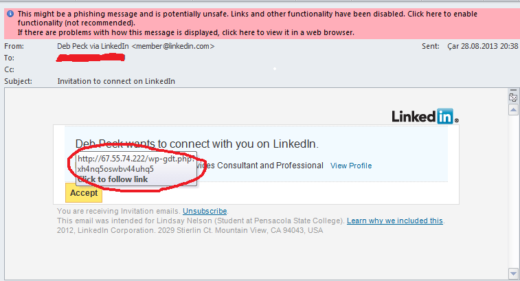Click the vertical scrollbar track
The width and height of the screenshot is (520, 281).
513,192
